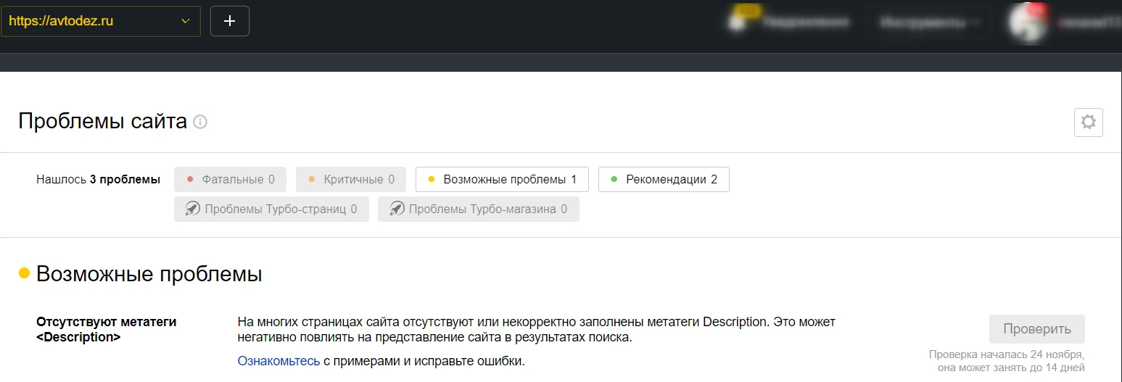The width and height of the screenshot is (1122, 382).
Task: Click the Нашлось 3 проблемы summary text
Action: click(x=98, y=179)
